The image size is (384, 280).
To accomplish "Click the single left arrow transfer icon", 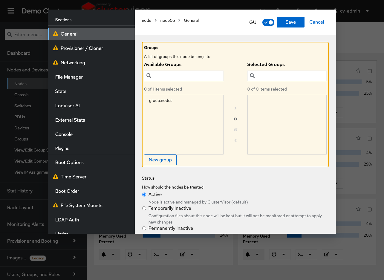I will coord(235,140).
